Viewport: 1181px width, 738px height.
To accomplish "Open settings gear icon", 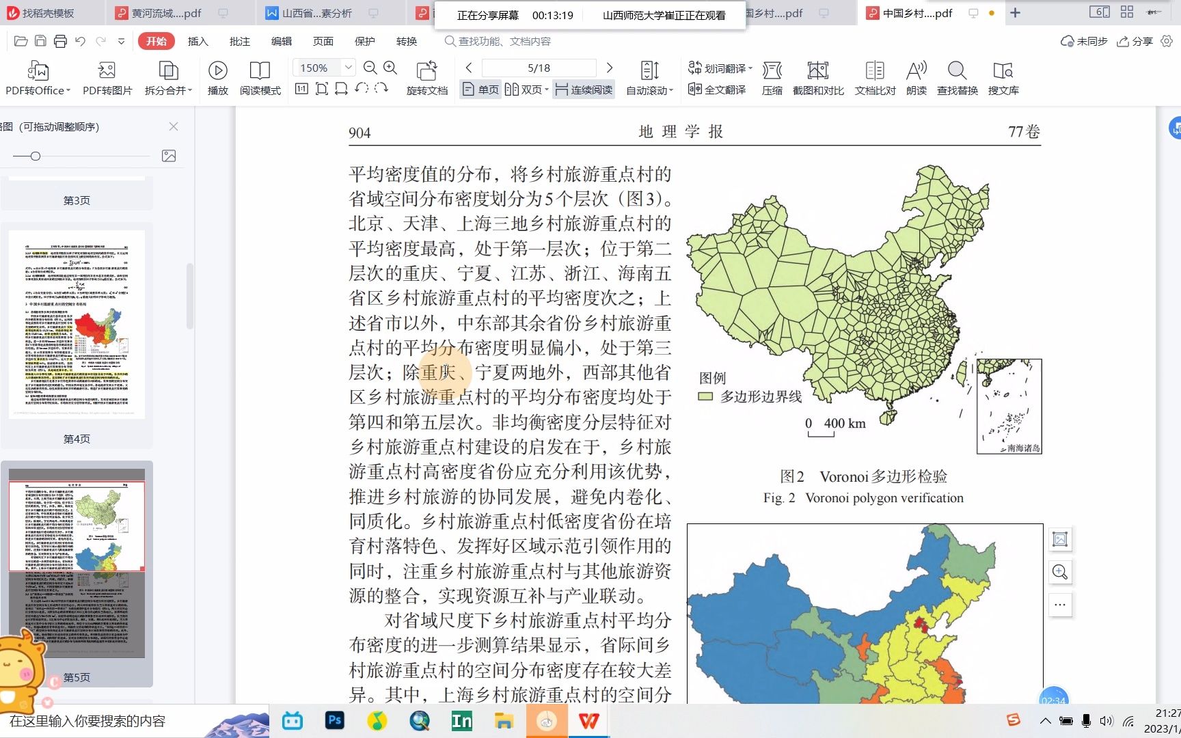I will (x=1167, y=41).
